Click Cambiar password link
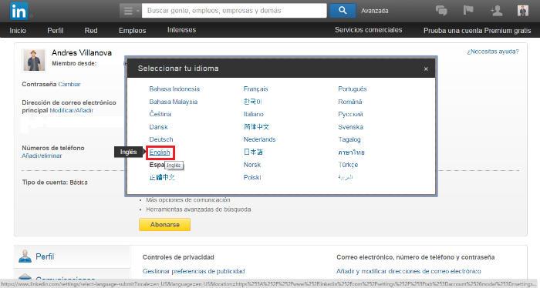The height and width of the screenshot is (288, 540). coord(69,84)
